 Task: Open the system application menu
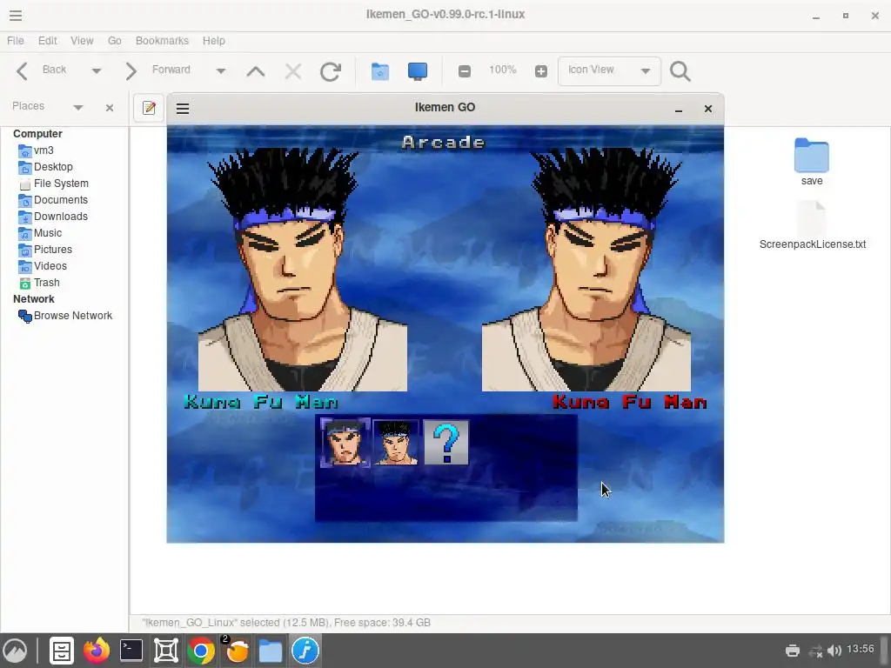coord(16,651)
